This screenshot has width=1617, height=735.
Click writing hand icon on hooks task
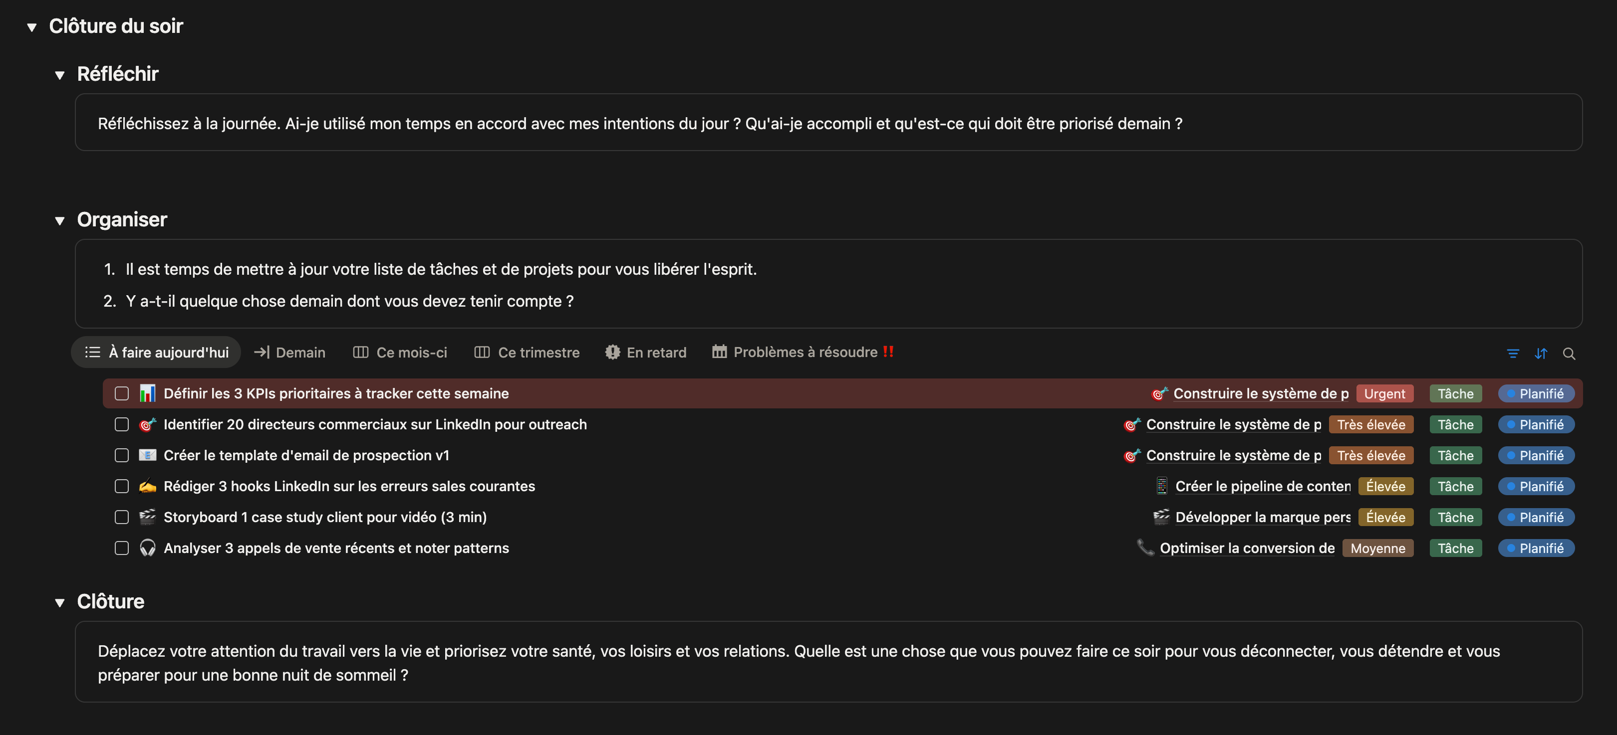(x=148, y=486)
